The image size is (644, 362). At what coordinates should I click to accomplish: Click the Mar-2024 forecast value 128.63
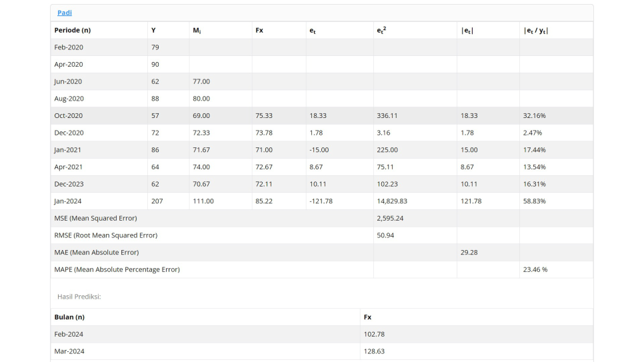(x=374, y=351)
